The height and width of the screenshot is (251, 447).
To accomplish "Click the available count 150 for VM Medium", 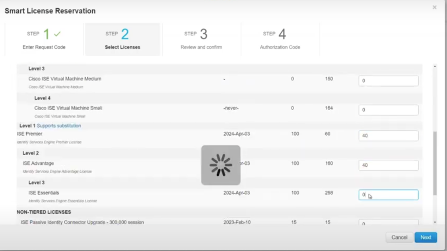I will [329, 79].
